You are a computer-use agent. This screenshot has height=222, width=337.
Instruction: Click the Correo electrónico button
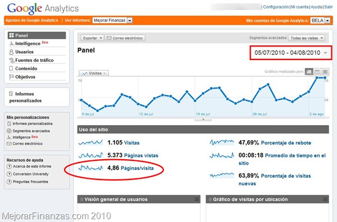tap(125, 38)
